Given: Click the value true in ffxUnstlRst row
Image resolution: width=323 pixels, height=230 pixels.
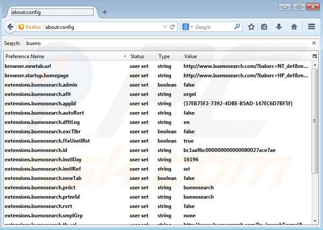Looking at the screenshot, I should pos(188,141).
